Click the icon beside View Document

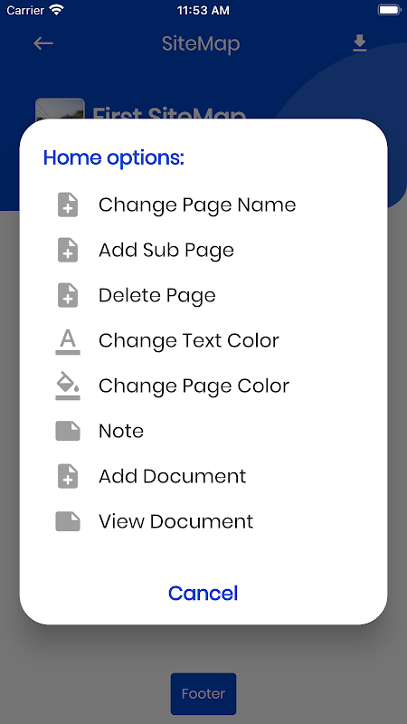[x=68, y=521]
